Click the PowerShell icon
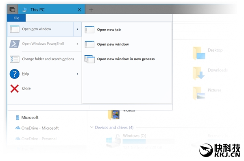244x161 pixels. point(15,44)
